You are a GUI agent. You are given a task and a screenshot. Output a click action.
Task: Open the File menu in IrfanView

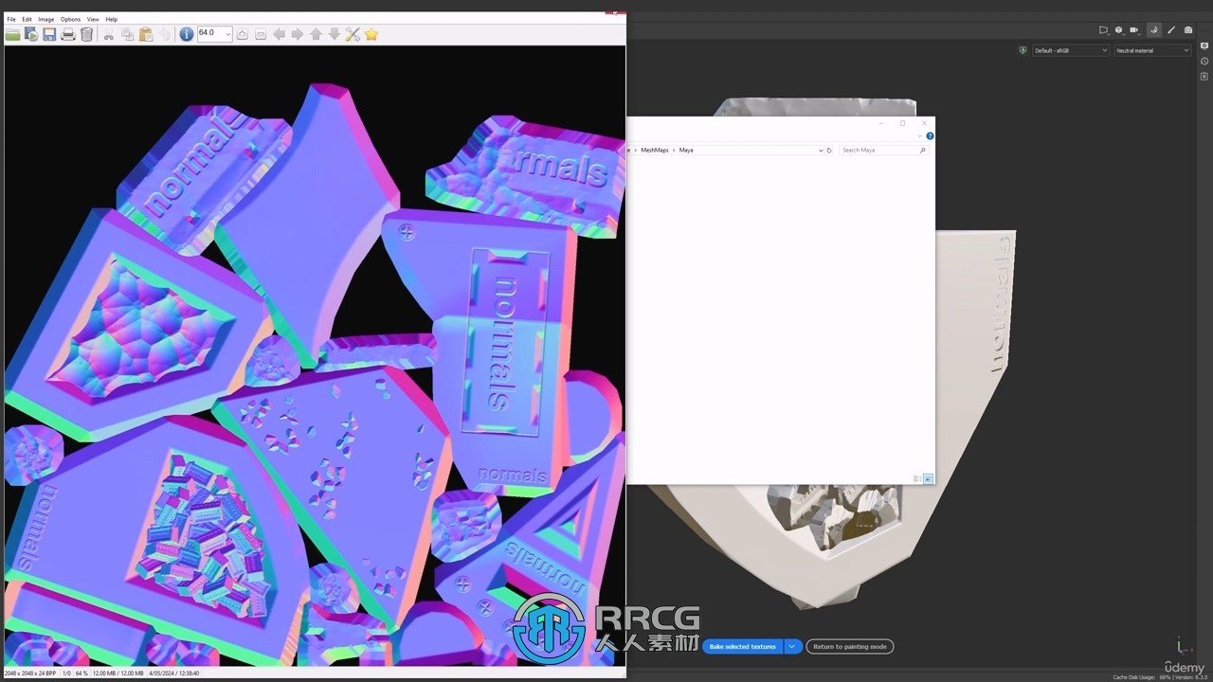pyautogui.click(x=11, y=19)
